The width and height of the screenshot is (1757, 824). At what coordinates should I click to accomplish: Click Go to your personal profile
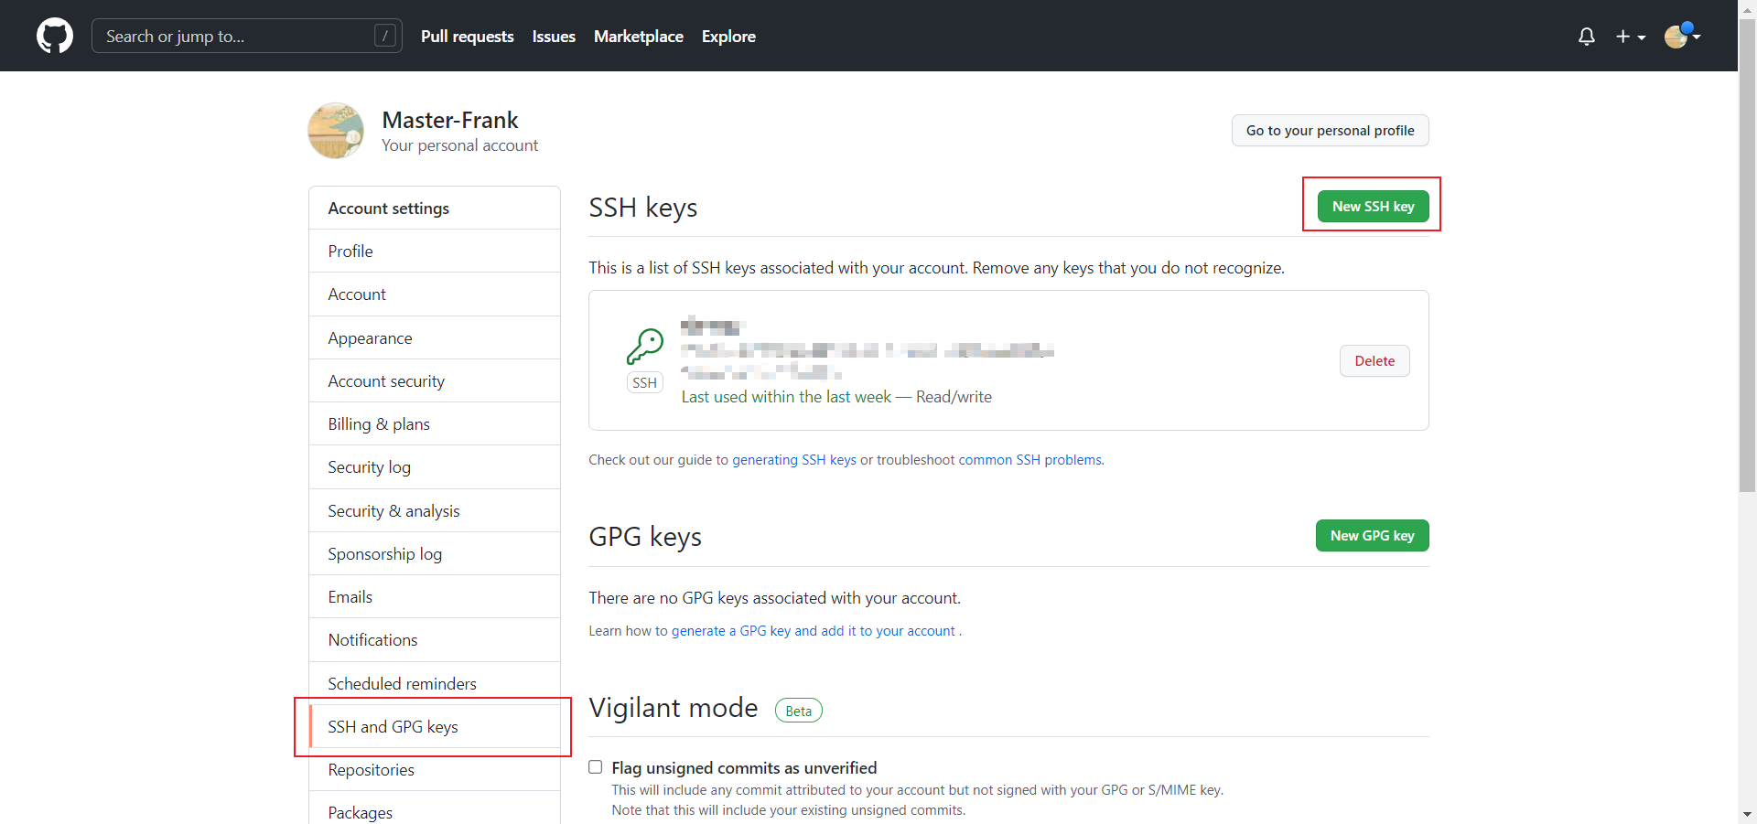(1331, 130)
